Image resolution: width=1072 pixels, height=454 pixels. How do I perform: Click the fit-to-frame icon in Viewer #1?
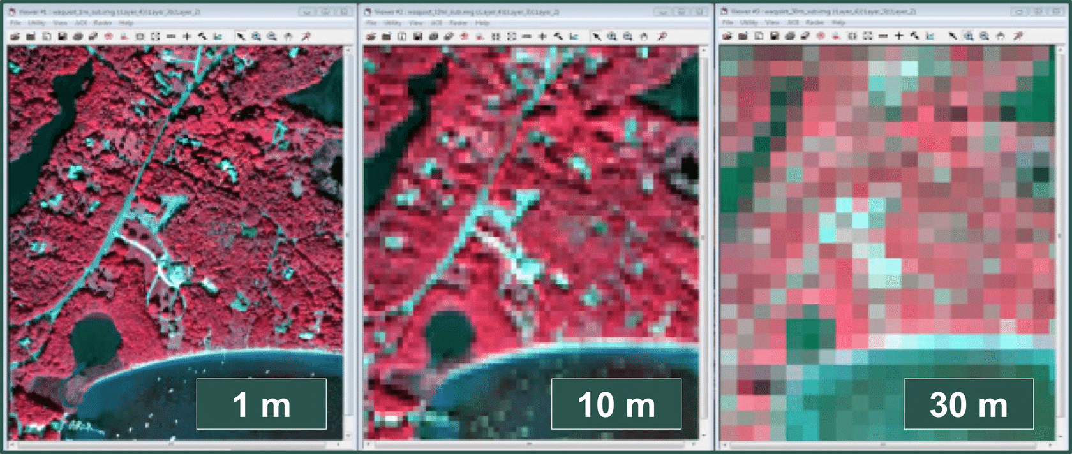(155, 36)
